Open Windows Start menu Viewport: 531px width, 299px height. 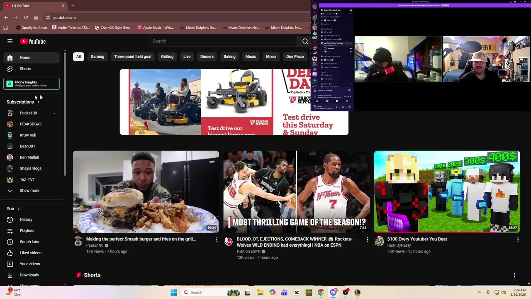click(174, 292)
